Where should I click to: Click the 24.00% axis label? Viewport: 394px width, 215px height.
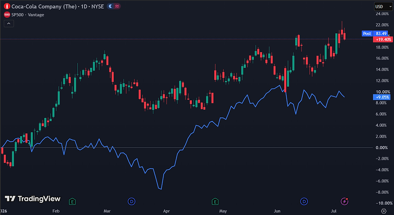pyautogui.click(x=382, y=14)
